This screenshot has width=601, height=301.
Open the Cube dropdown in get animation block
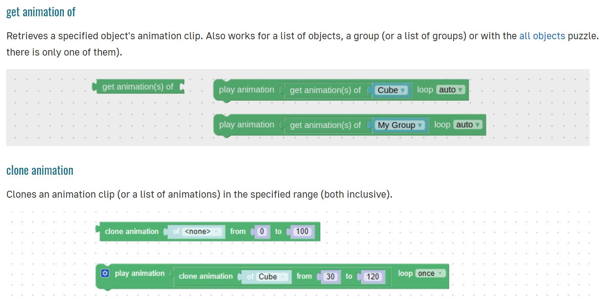[x=392, y=90]
